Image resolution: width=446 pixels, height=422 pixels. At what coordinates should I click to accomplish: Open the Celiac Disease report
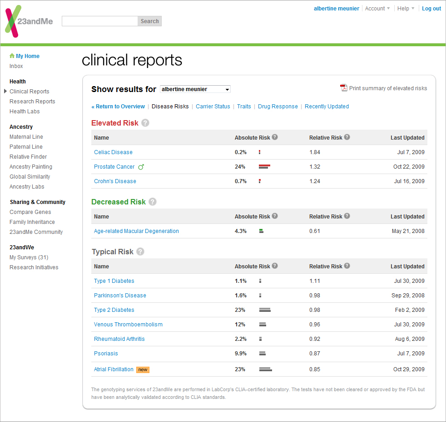[x=113, y=152]
